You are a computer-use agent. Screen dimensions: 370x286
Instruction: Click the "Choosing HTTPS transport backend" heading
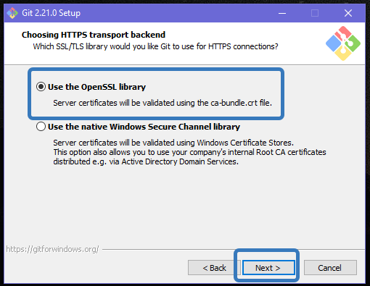click(x=94, y=35)
